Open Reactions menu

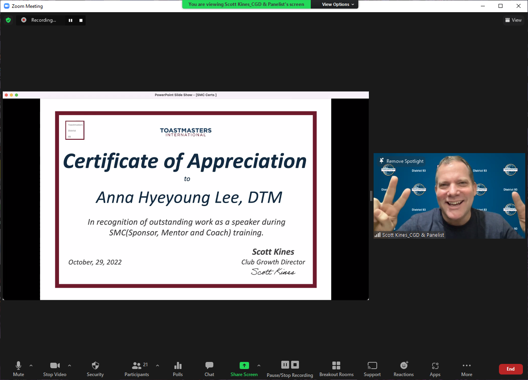403,369
